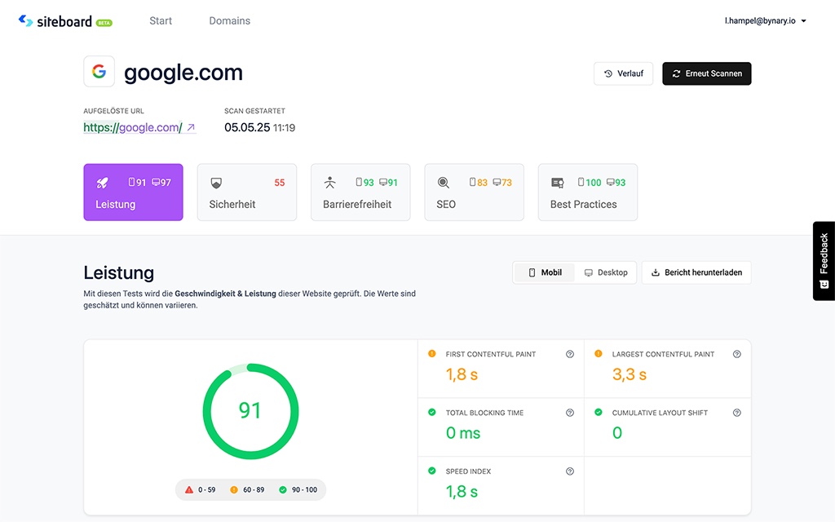835x522 pixels.
Task: Select the Leistung category tab
Action: click(x=133, y=192)
